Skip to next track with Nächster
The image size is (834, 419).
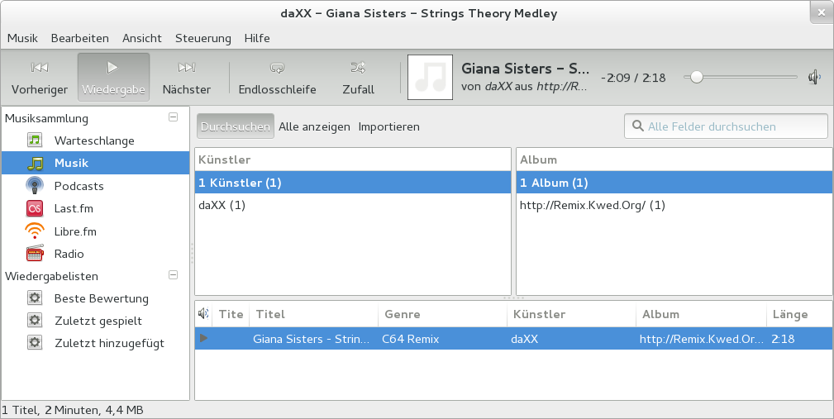pyautogui.click(x=186, y=77)
